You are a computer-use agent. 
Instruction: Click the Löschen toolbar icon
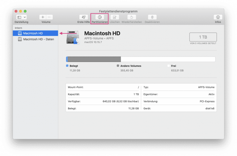[114, 17]
